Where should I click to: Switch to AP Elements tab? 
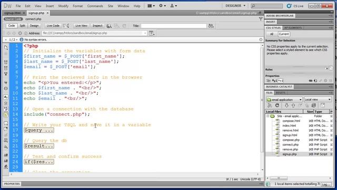[293, 28]
